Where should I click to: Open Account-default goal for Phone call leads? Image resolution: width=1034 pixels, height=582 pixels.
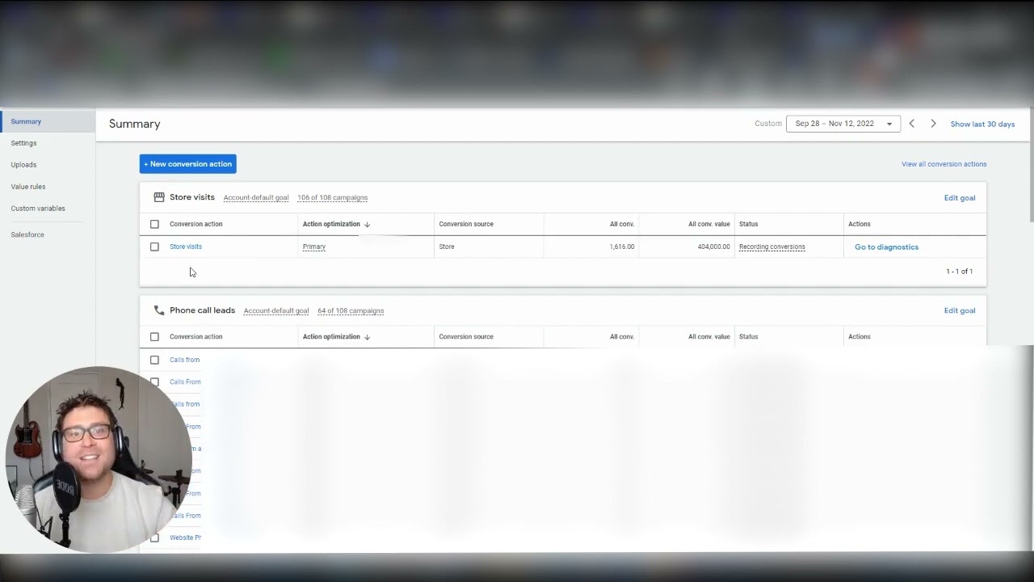click(276, 311)
